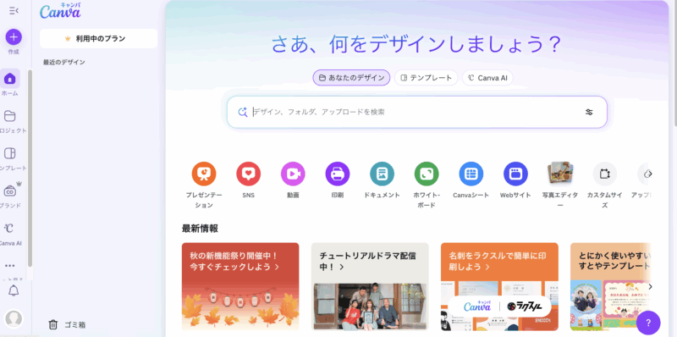The height and width of the screenshot is (337, 677).
Task: Go to Home in sidebar
Action: pos(9,79)
